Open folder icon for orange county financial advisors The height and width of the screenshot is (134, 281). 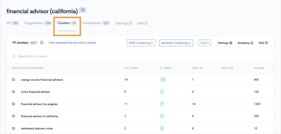pyautogui.click(x=13, y=80)
